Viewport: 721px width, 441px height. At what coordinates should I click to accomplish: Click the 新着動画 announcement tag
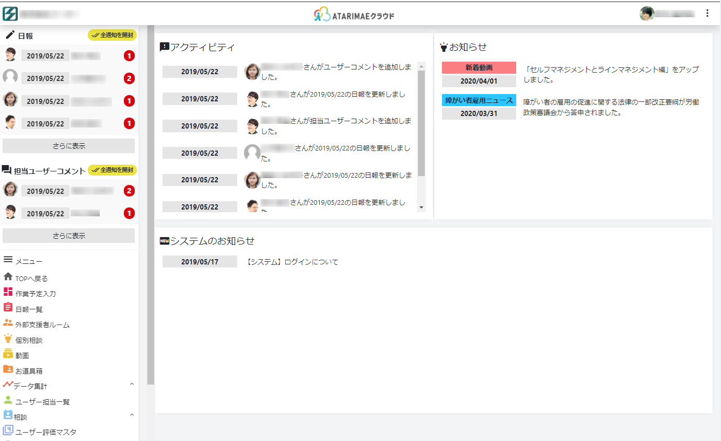pyautogui.click(x=479, y=67)
